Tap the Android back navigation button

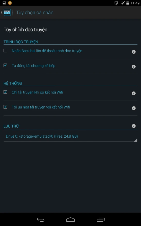40,220
